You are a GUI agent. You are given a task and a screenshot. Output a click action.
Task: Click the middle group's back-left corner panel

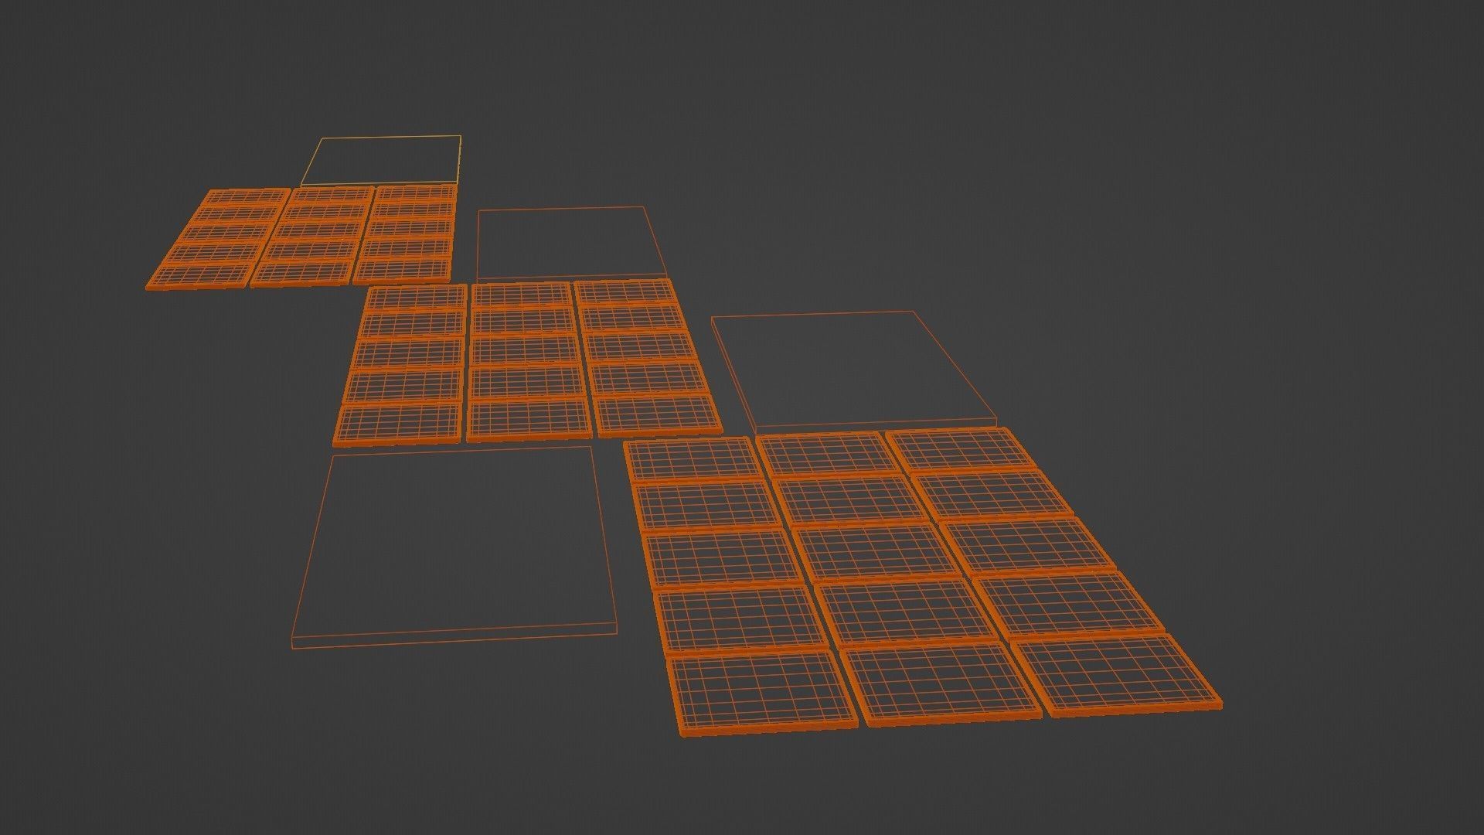pyautogui.click(x=417, y=297)
